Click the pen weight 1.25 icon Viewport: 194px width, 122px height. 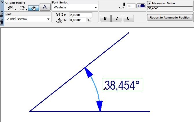point(122,6)
